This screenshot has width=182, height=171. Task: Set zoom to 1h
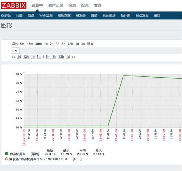pos(46,44)
